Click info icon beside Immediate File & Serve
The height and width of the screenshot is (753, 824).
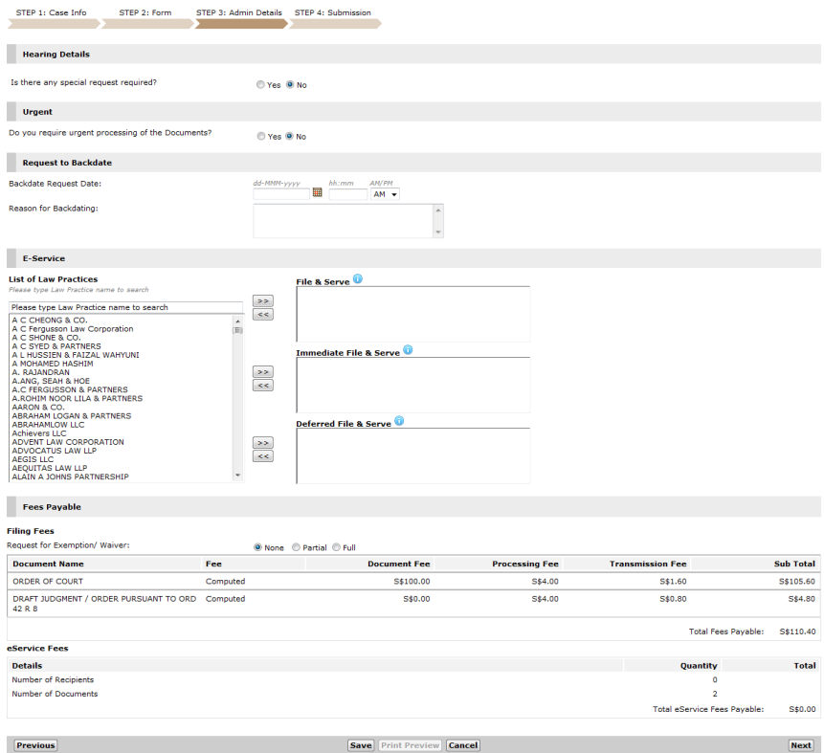pos(408,350)
